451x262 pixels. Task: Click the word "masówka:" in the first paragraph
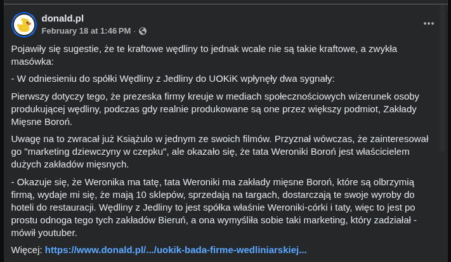click(x=32, y=61)
